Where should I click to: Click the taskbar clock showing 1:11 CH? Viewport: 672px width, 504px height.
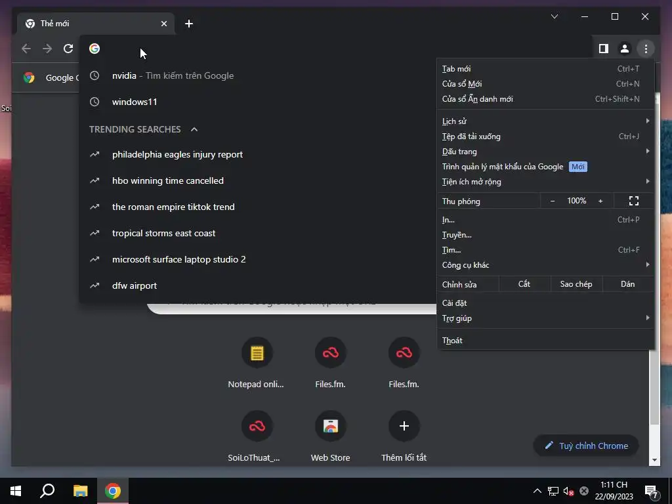614,491
